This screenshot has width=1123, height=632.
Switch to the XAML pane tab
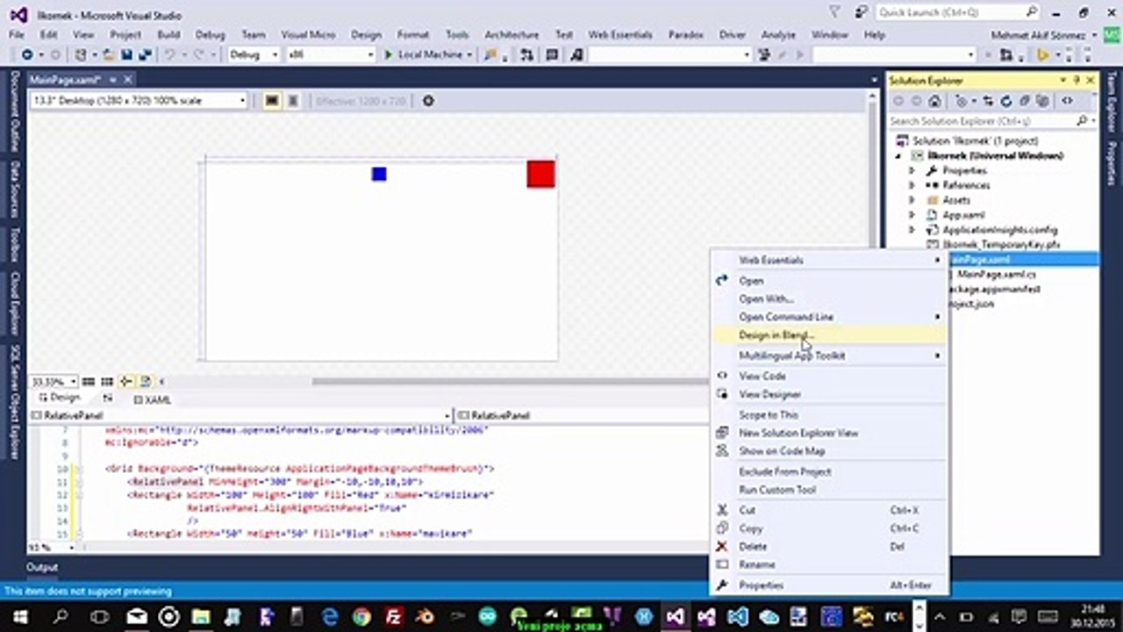(x=153, y=399)
